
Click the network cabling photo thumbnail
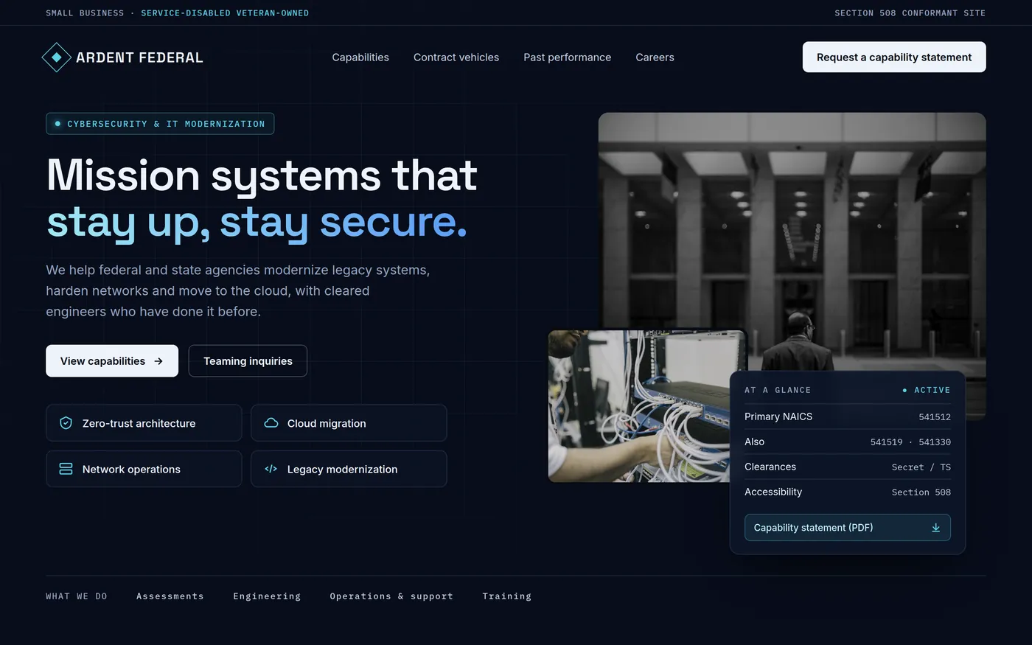[x=639, y=406]
